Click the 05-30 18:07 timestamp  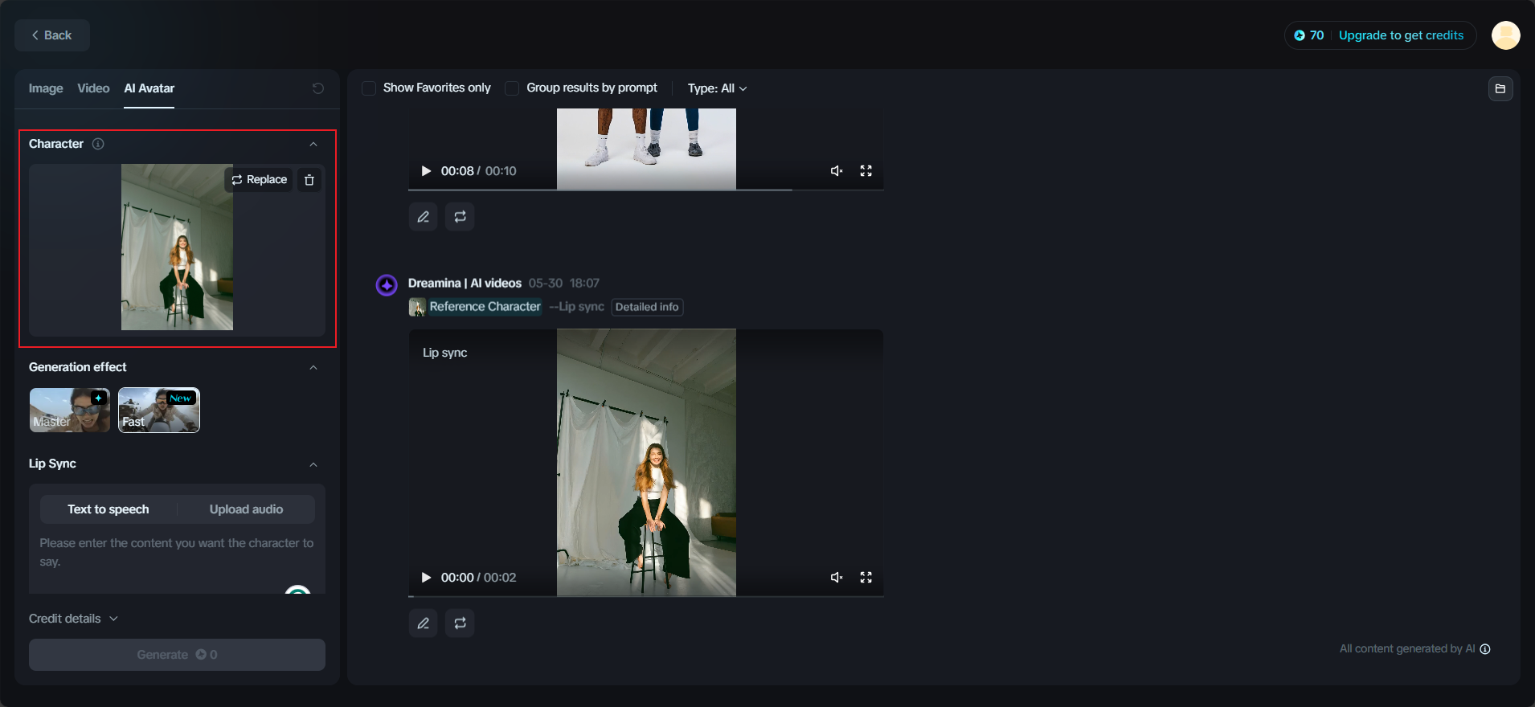pyautogui.click(x=564, y=284)
